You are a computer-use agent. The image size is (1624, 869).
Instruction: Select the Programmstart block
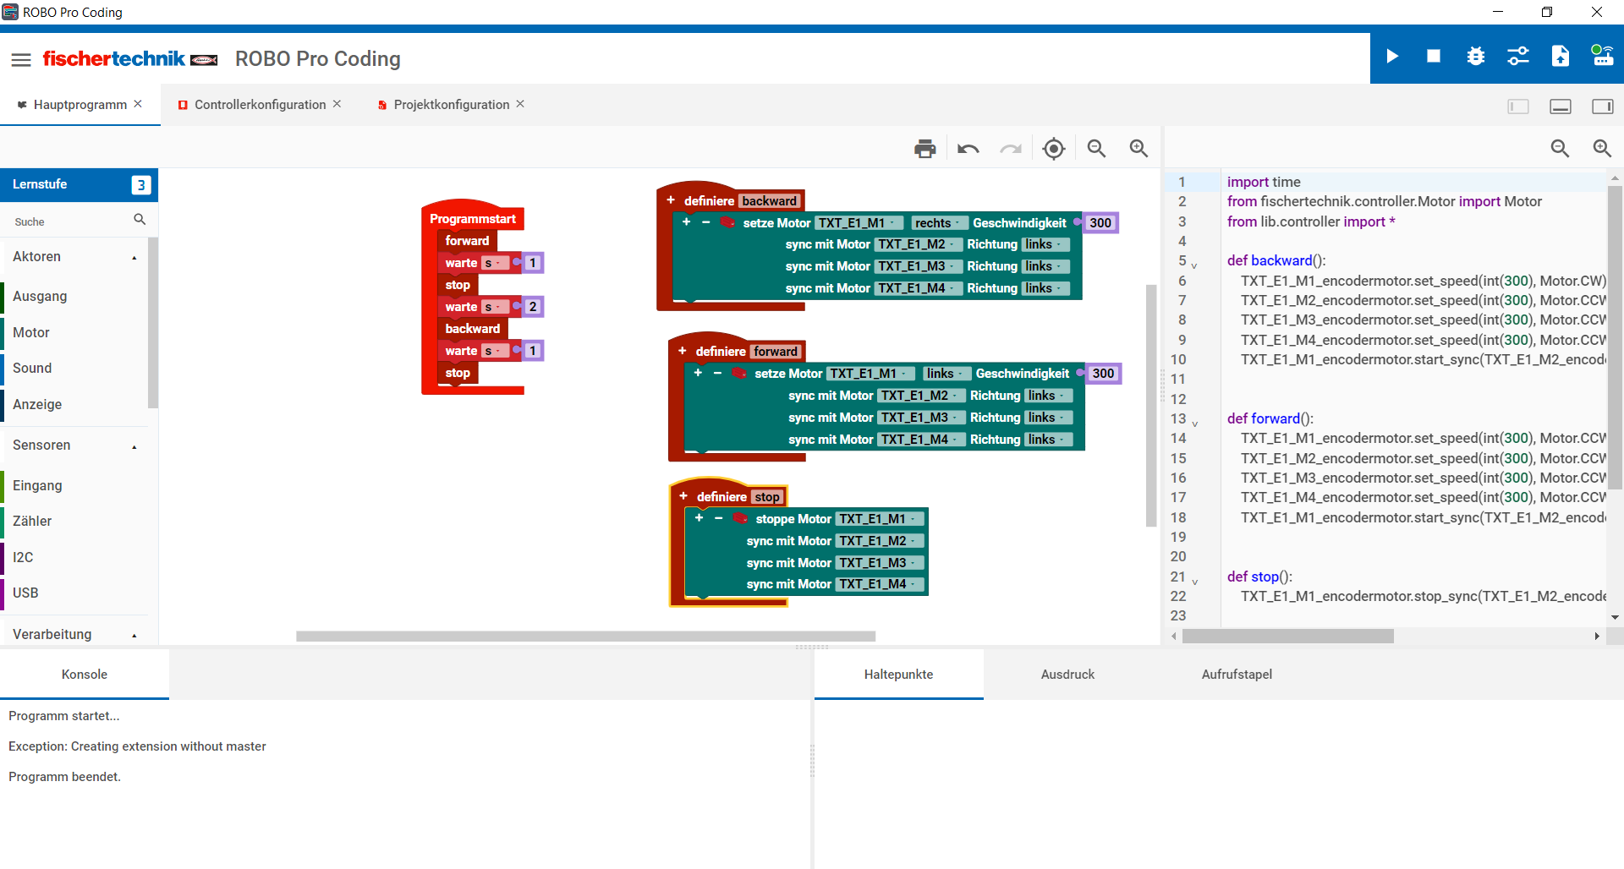tap(472, 219)
